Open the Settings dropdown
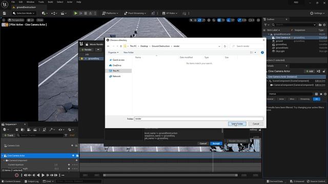 point(317,13)
